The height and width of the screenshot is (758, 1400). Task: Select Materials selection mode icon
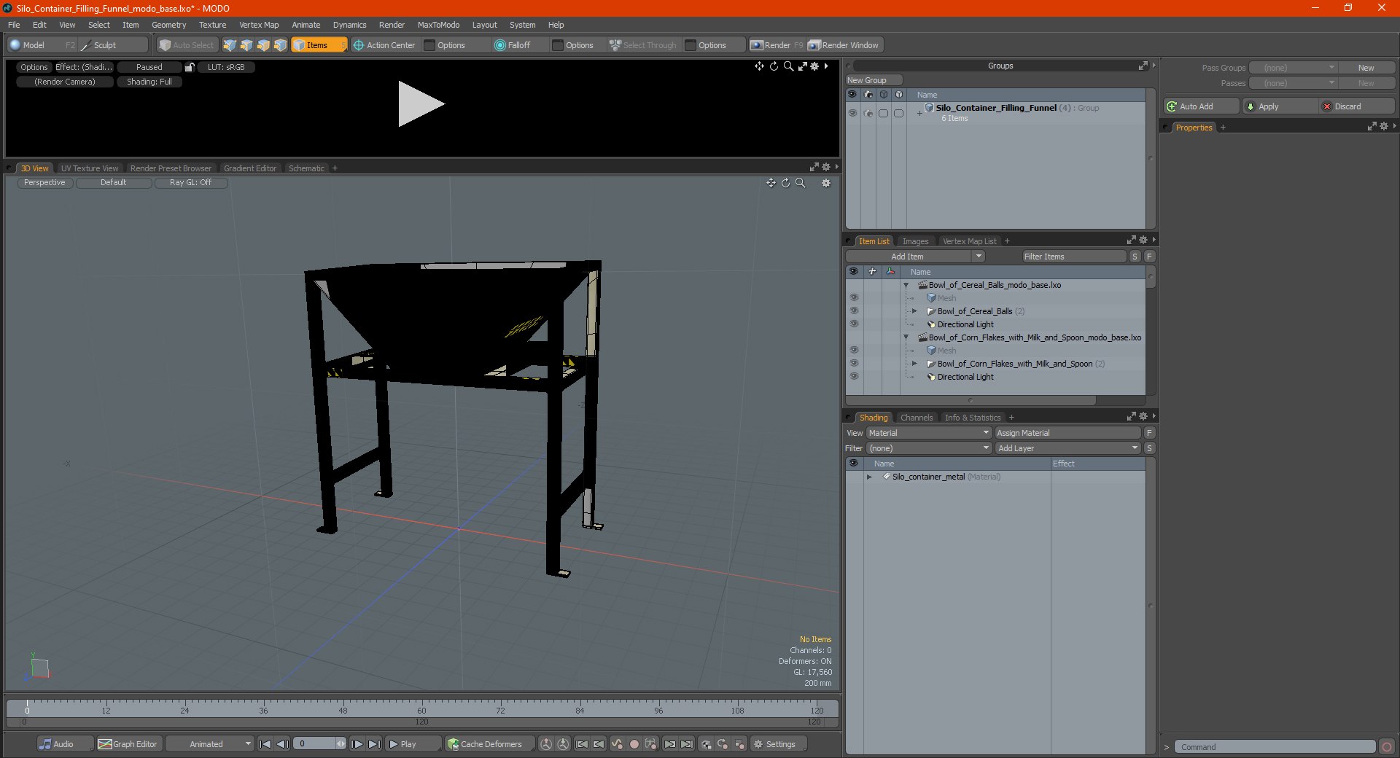pos(280,45)
